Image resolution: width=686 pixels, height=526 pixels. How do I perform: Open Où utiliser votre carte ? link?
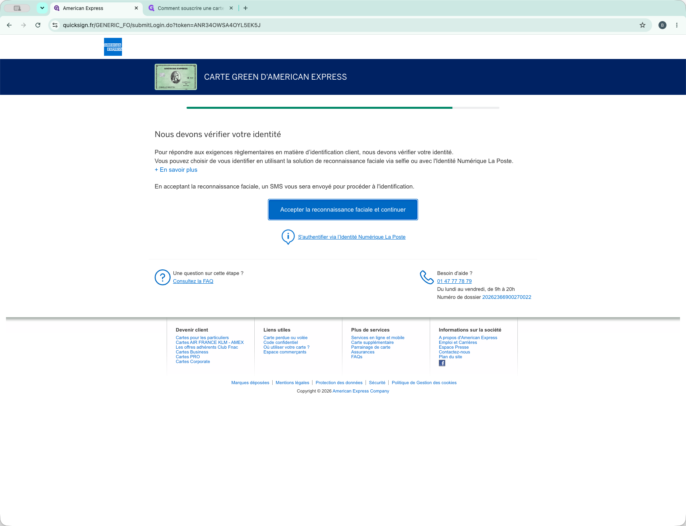(x=286, y=347)
